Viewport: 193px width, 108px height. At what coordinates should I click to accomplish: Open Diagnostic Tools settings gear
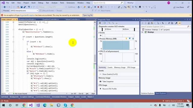(x=100, y=23)
